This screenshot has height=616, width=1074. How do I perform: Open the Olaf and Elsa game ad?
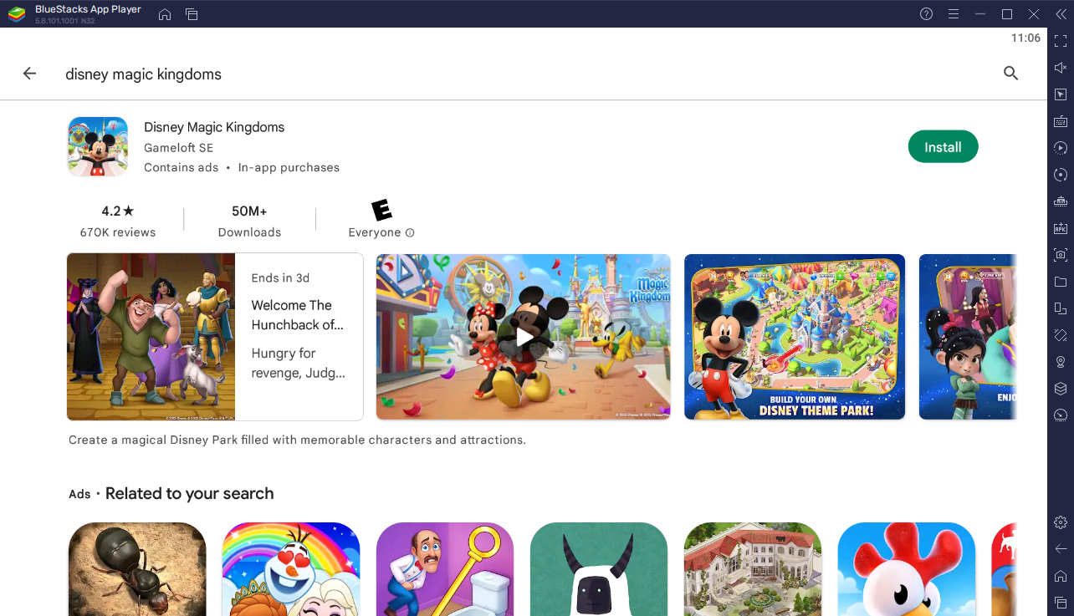[291, 569]
